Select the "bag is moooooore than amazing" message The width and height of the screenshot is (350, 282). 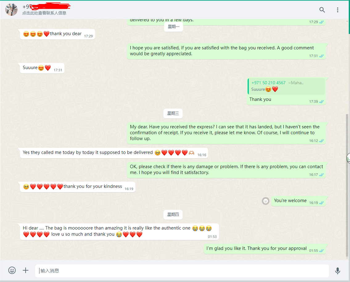pyautogui.click(x=119, y=232)
